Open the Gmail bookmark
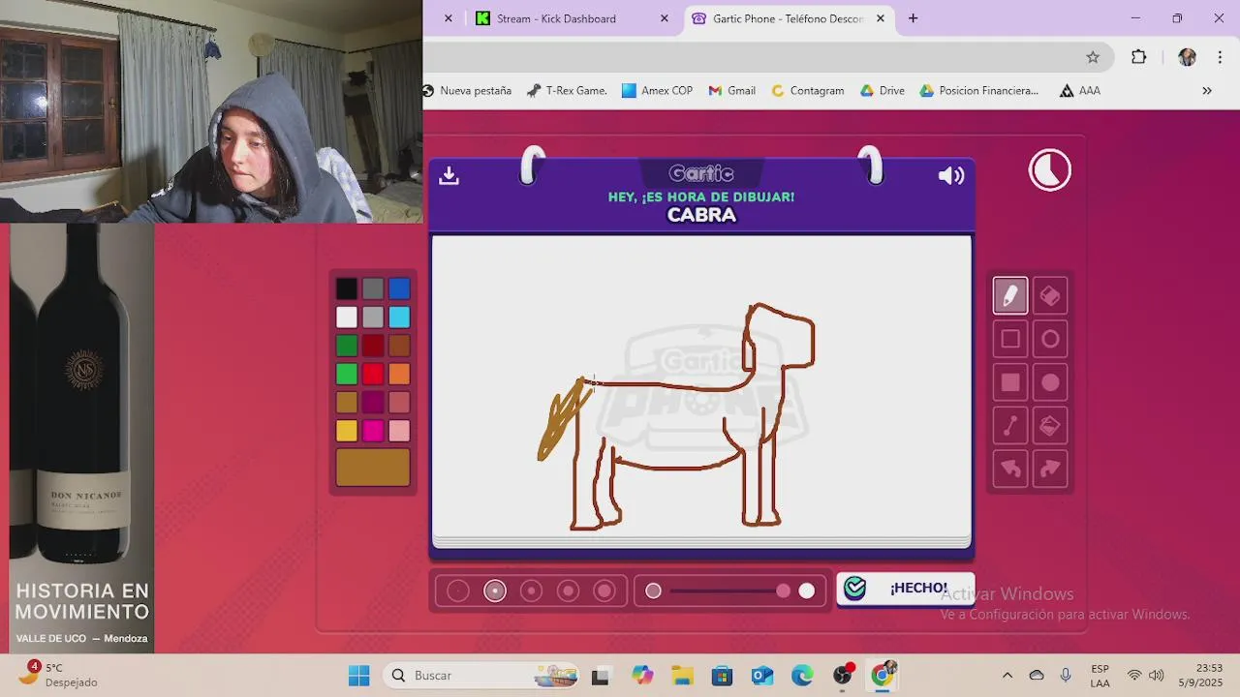This screenshot has height=697, width=1240. [731, 90]
